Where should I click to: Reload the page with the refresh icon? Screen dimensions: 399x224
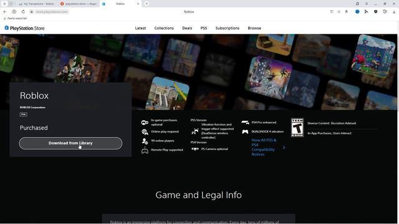click(x=23, y=12)
